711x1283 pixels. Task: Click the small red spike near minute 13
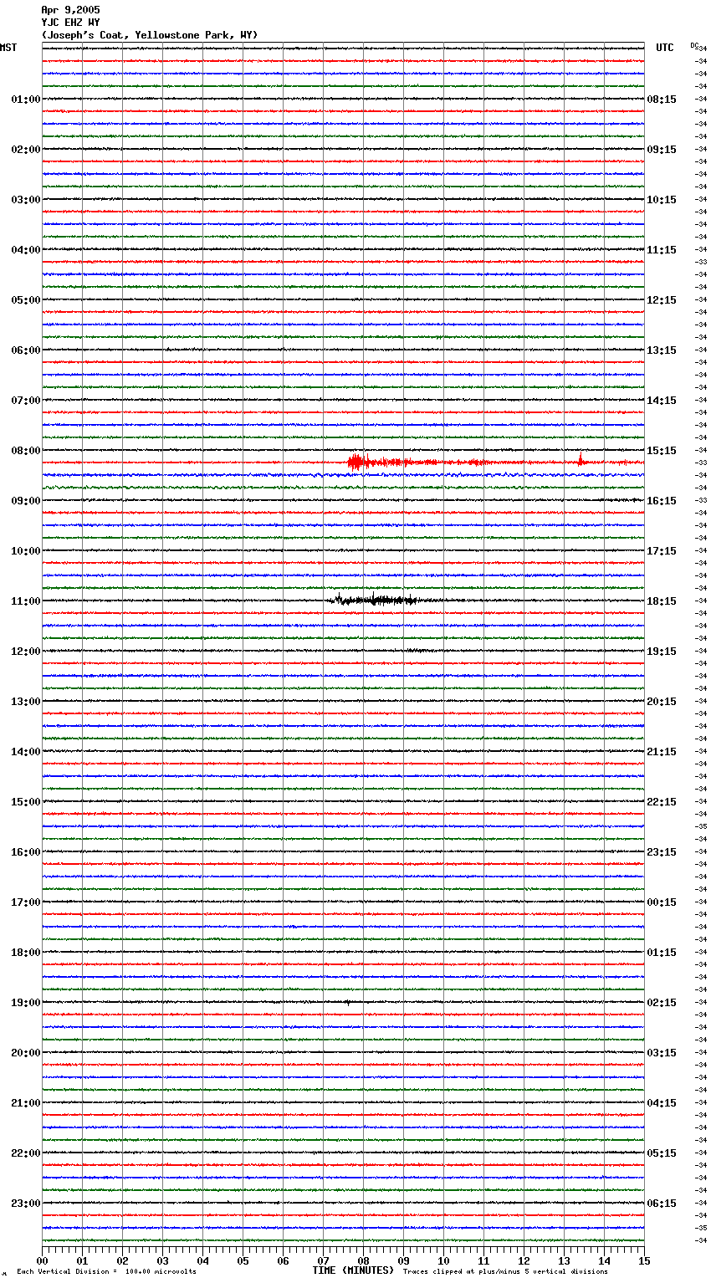click(x=581, y=458)
